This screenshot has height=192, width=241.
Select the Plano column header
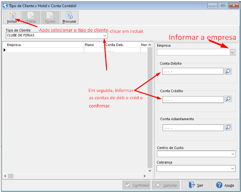click(94, 45)
